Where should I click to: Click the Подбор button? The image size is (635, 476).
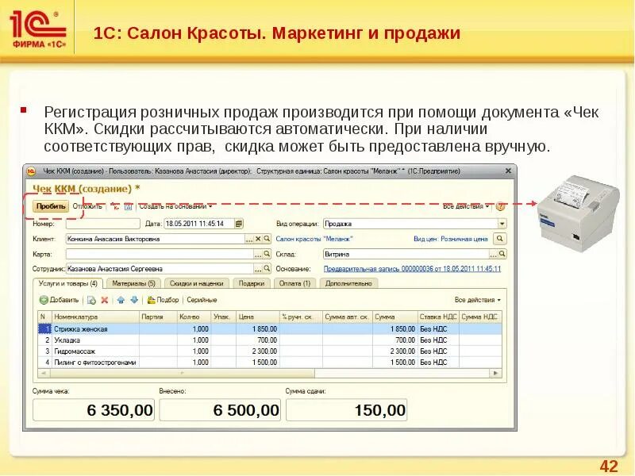(x=164, y=300)
